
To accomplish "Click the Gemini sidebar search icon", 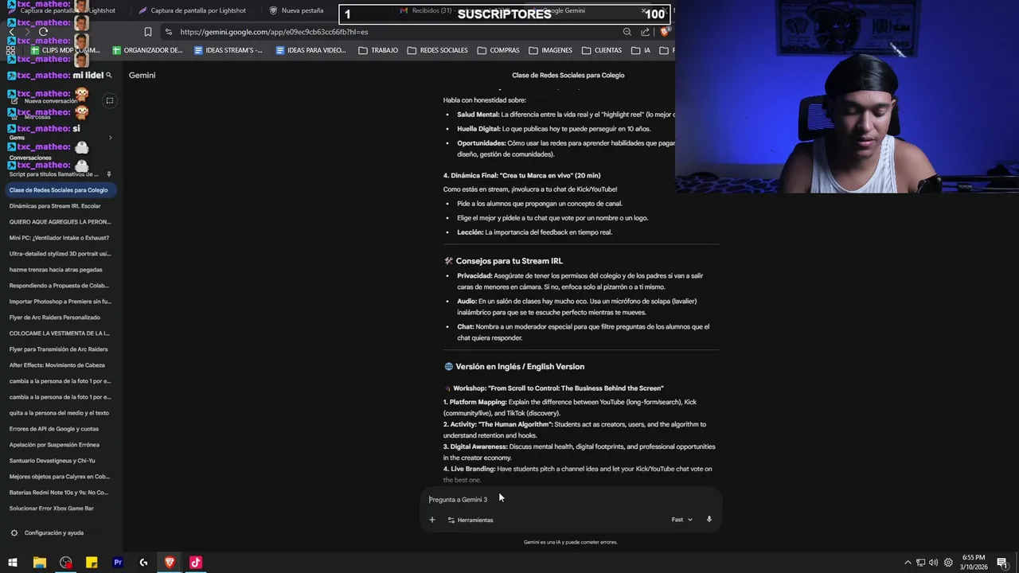I will coord(109,75).
